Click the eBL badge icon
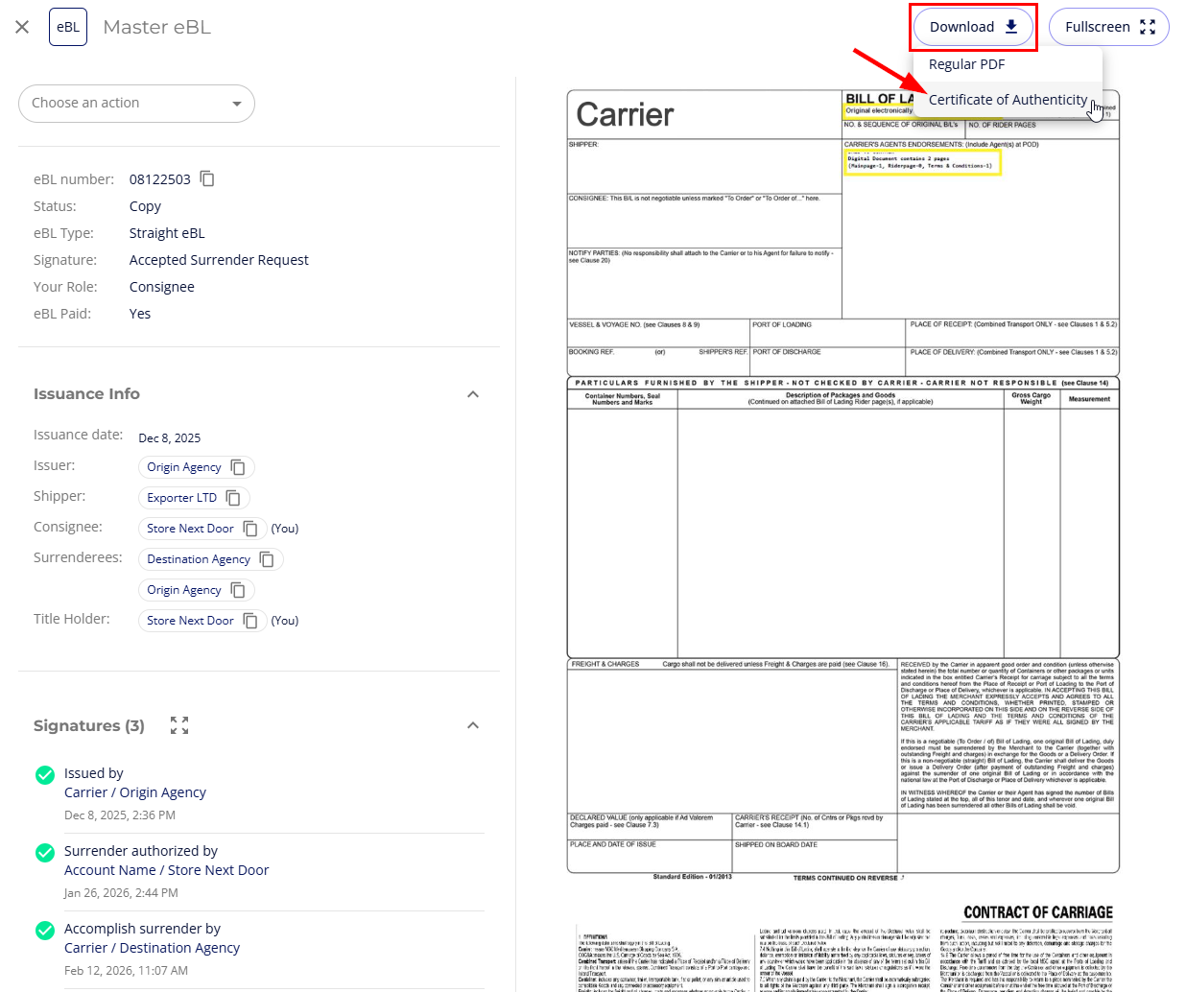Screen dimensions: 1186x992 click(x=68, y=27)
